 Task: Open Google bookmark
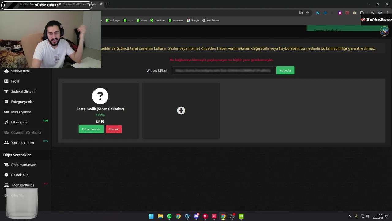pos(193,21)
